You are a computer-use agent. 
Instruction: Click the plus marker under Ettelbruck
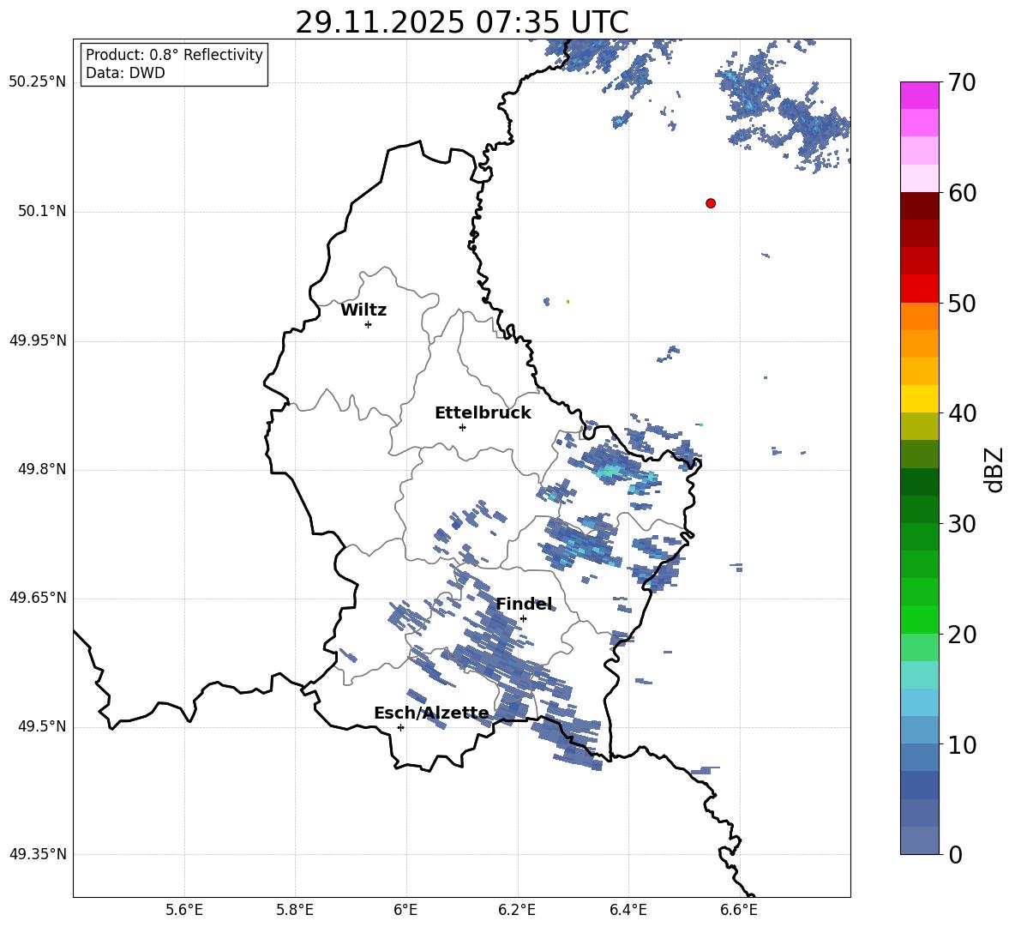(x=462, y=427)
